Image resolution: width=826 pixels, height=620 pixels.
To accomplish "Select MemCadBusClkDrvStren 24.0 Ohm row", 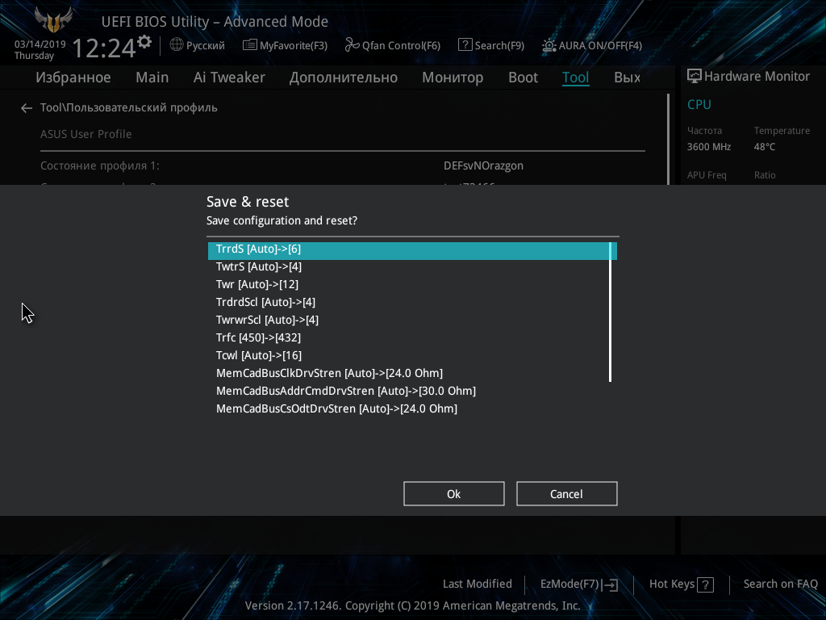I will coord(412,373).
